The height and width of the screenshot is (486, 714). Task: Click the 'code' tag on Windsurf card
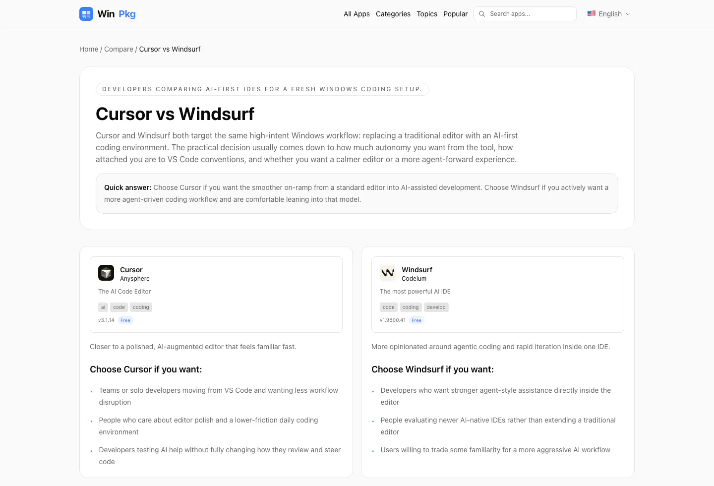tap(389, 307)
